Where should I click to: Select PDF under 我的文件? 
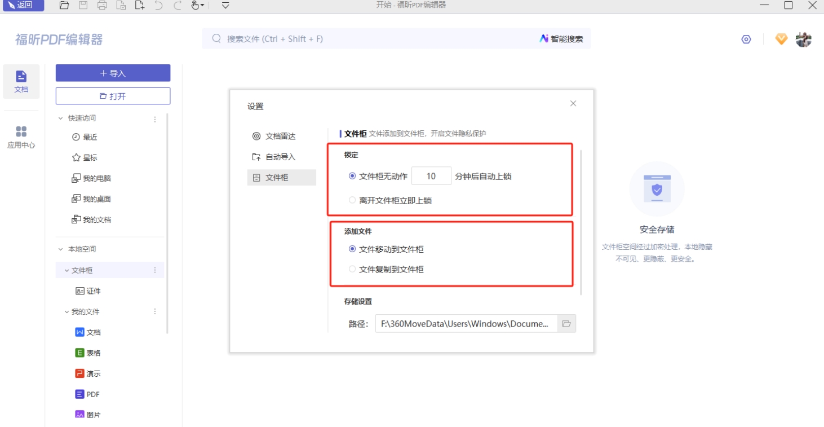coord(87,394)
